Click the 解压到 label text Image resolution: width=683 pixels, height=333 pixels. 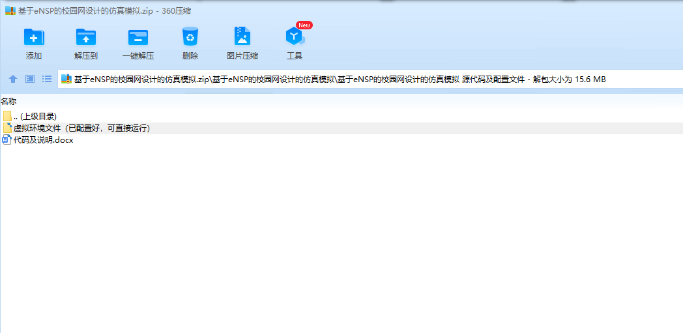(86, 56)
